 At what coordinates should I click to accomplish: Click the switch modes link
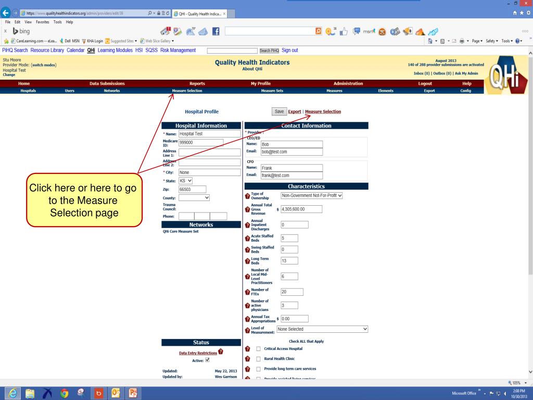point(44,65)
